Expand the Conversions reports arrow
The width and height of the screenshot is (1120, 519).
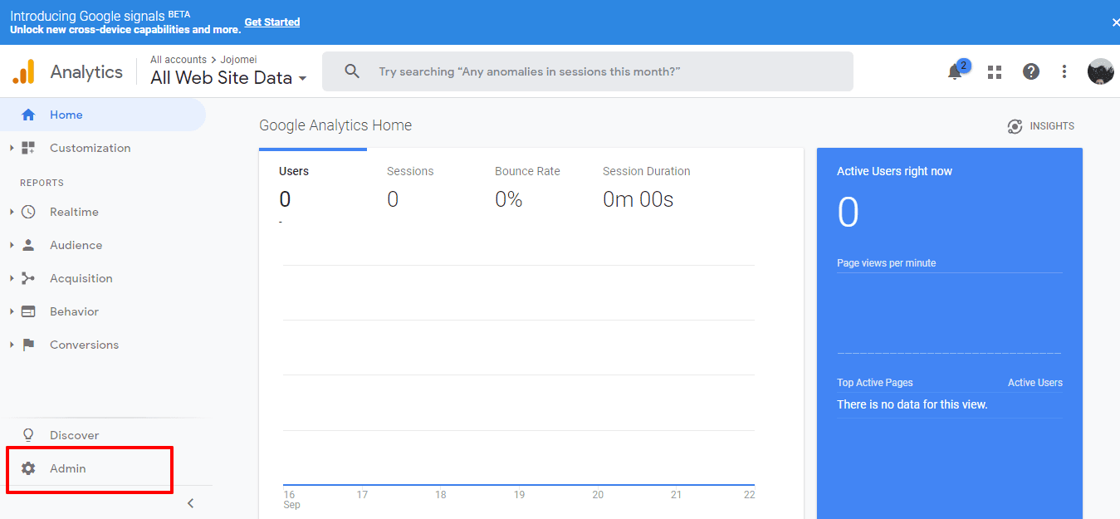click(12, 345)
